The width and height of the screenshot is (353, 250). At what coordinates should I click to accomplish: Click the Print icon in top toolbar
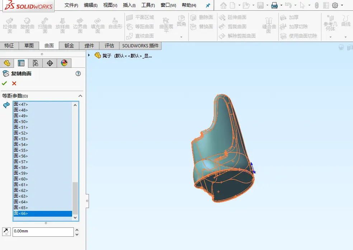274,5
